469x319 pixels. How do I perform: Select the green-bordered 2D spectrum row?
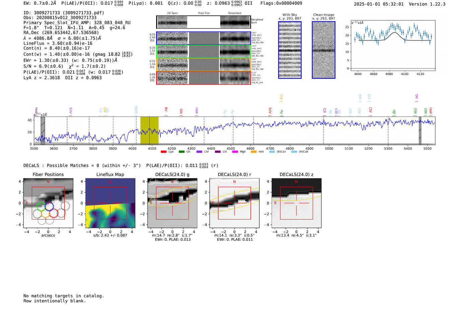click(x=204, y=52)
